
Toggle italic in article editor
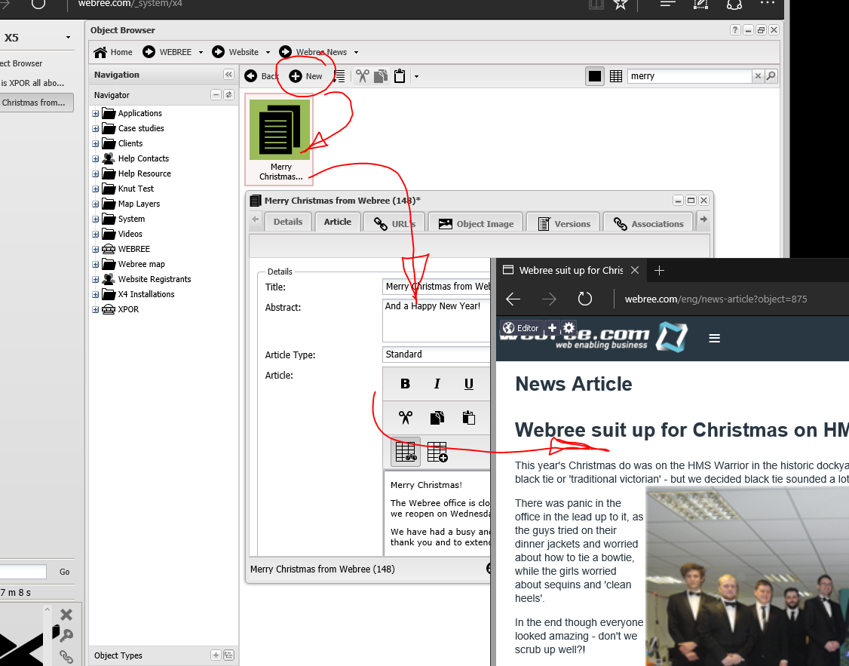437,384
